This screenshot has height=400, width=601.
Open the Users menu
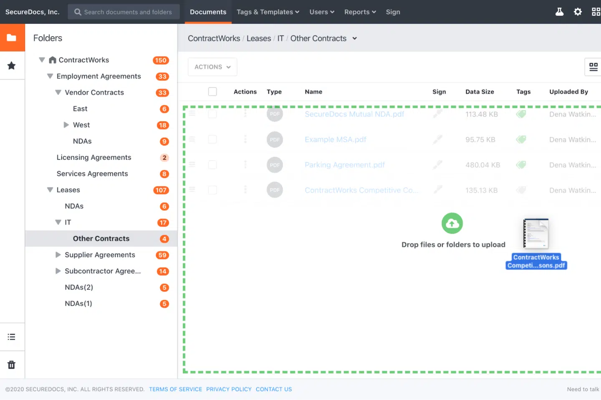pos(322,12)
